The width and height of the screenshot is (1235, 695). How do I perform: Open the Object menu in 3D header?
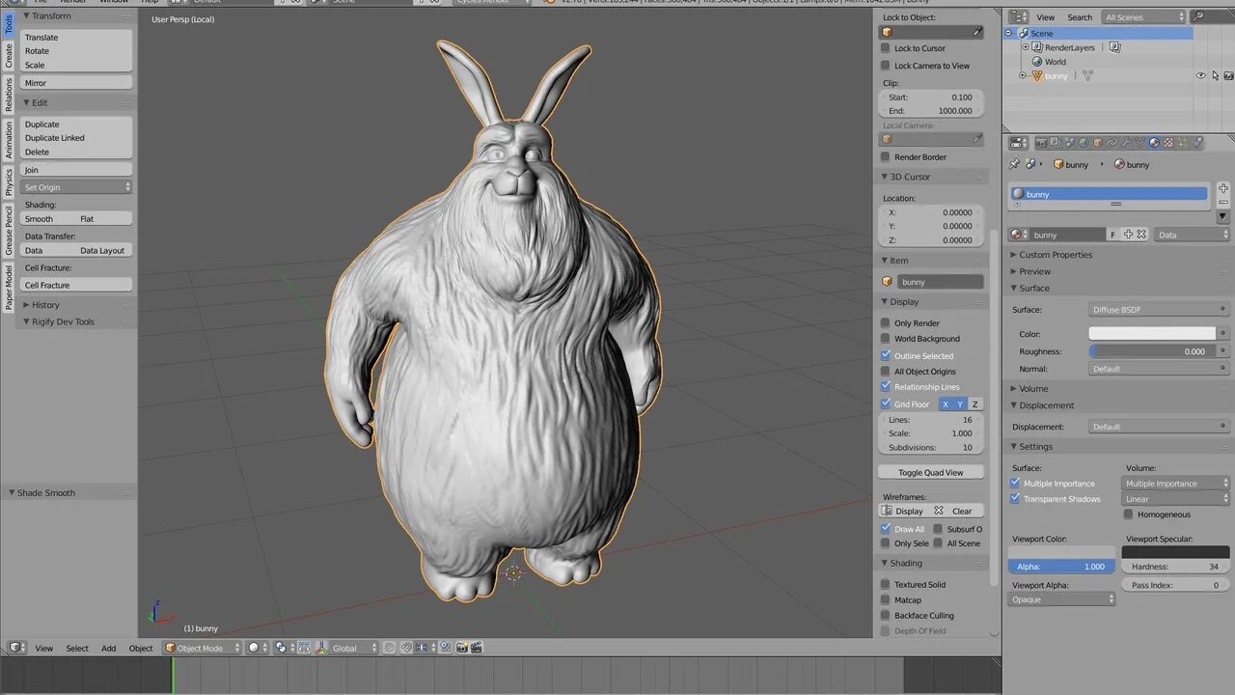141,649
